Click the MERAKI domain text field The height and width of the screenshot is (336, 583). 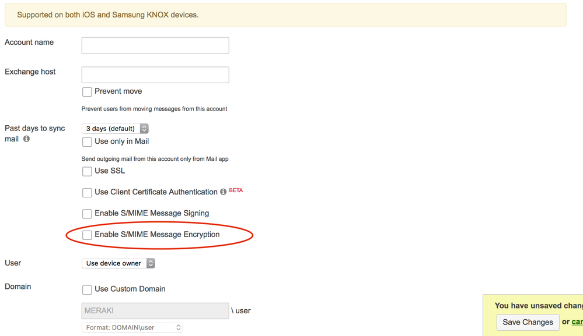[x=155, y=311]
